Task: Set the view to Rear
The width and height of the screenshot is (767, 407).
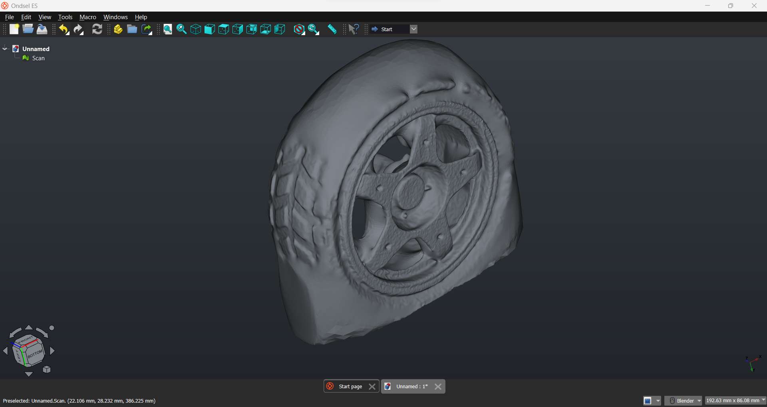Action: 252,29
